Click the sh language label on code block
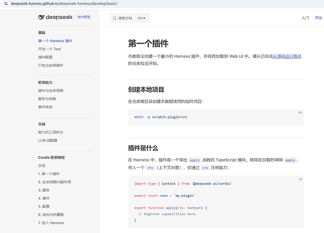Image resolution: width=324 pixels, height=233 pixels. 300,112
